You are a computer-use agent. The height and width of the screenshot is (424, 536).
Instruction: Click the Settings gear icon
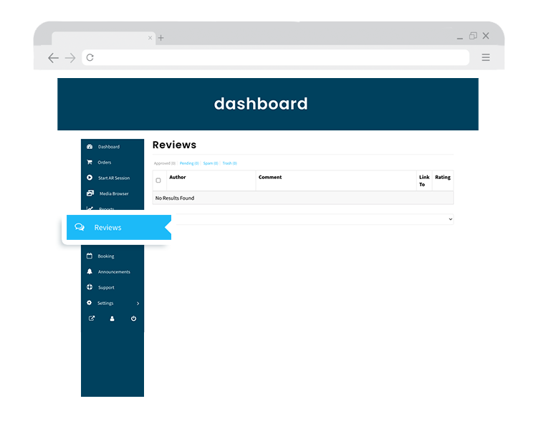pos(90,303)
